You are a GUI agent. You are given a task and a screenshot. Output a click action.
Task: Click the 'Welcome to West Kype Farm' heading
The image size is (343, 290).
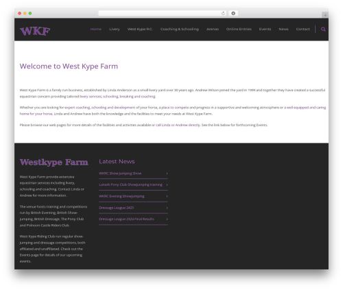[x=69, y=67]
